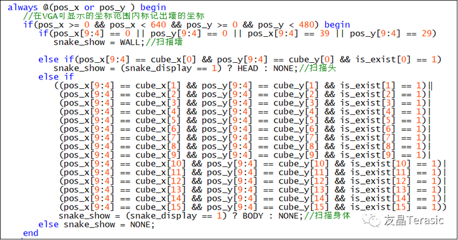
Task: Click the 'always' keyword on the first line
Action: [x=23, y=7]
